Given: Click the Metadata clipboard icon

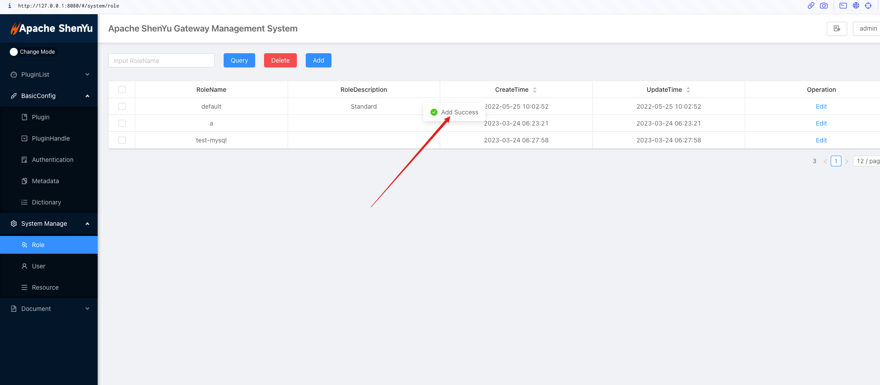Looking at the screenshot, I should (24, 181).
